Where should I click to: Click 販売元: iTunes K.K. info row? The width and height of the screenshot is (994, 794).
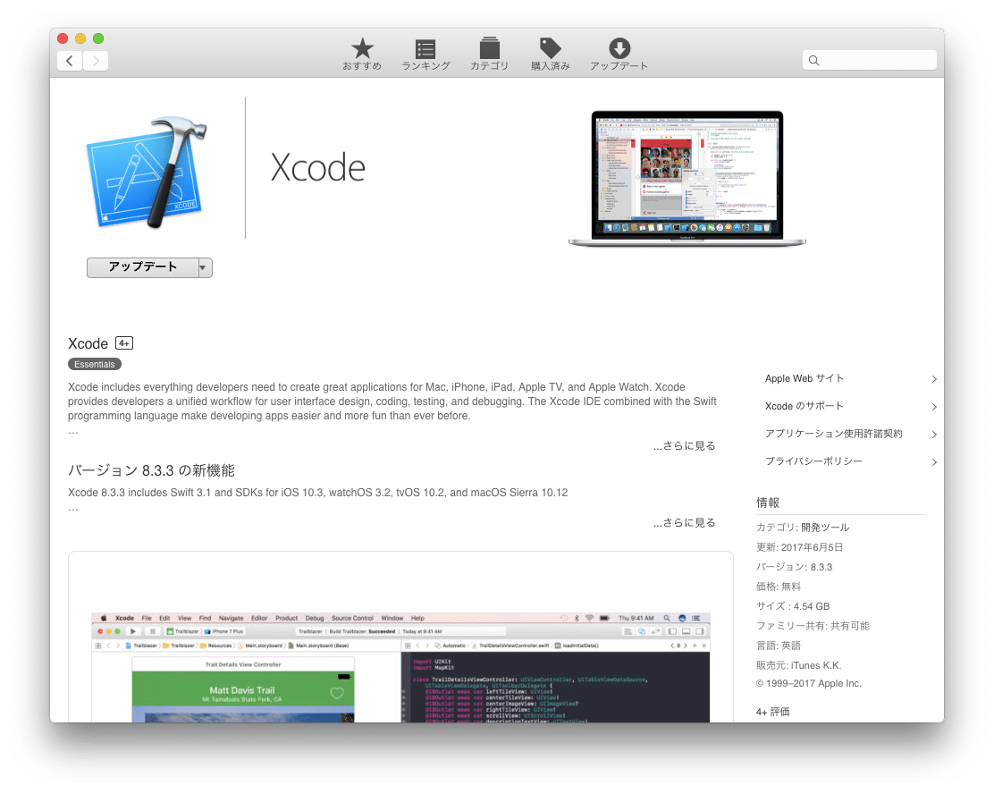tap(799, 665)
